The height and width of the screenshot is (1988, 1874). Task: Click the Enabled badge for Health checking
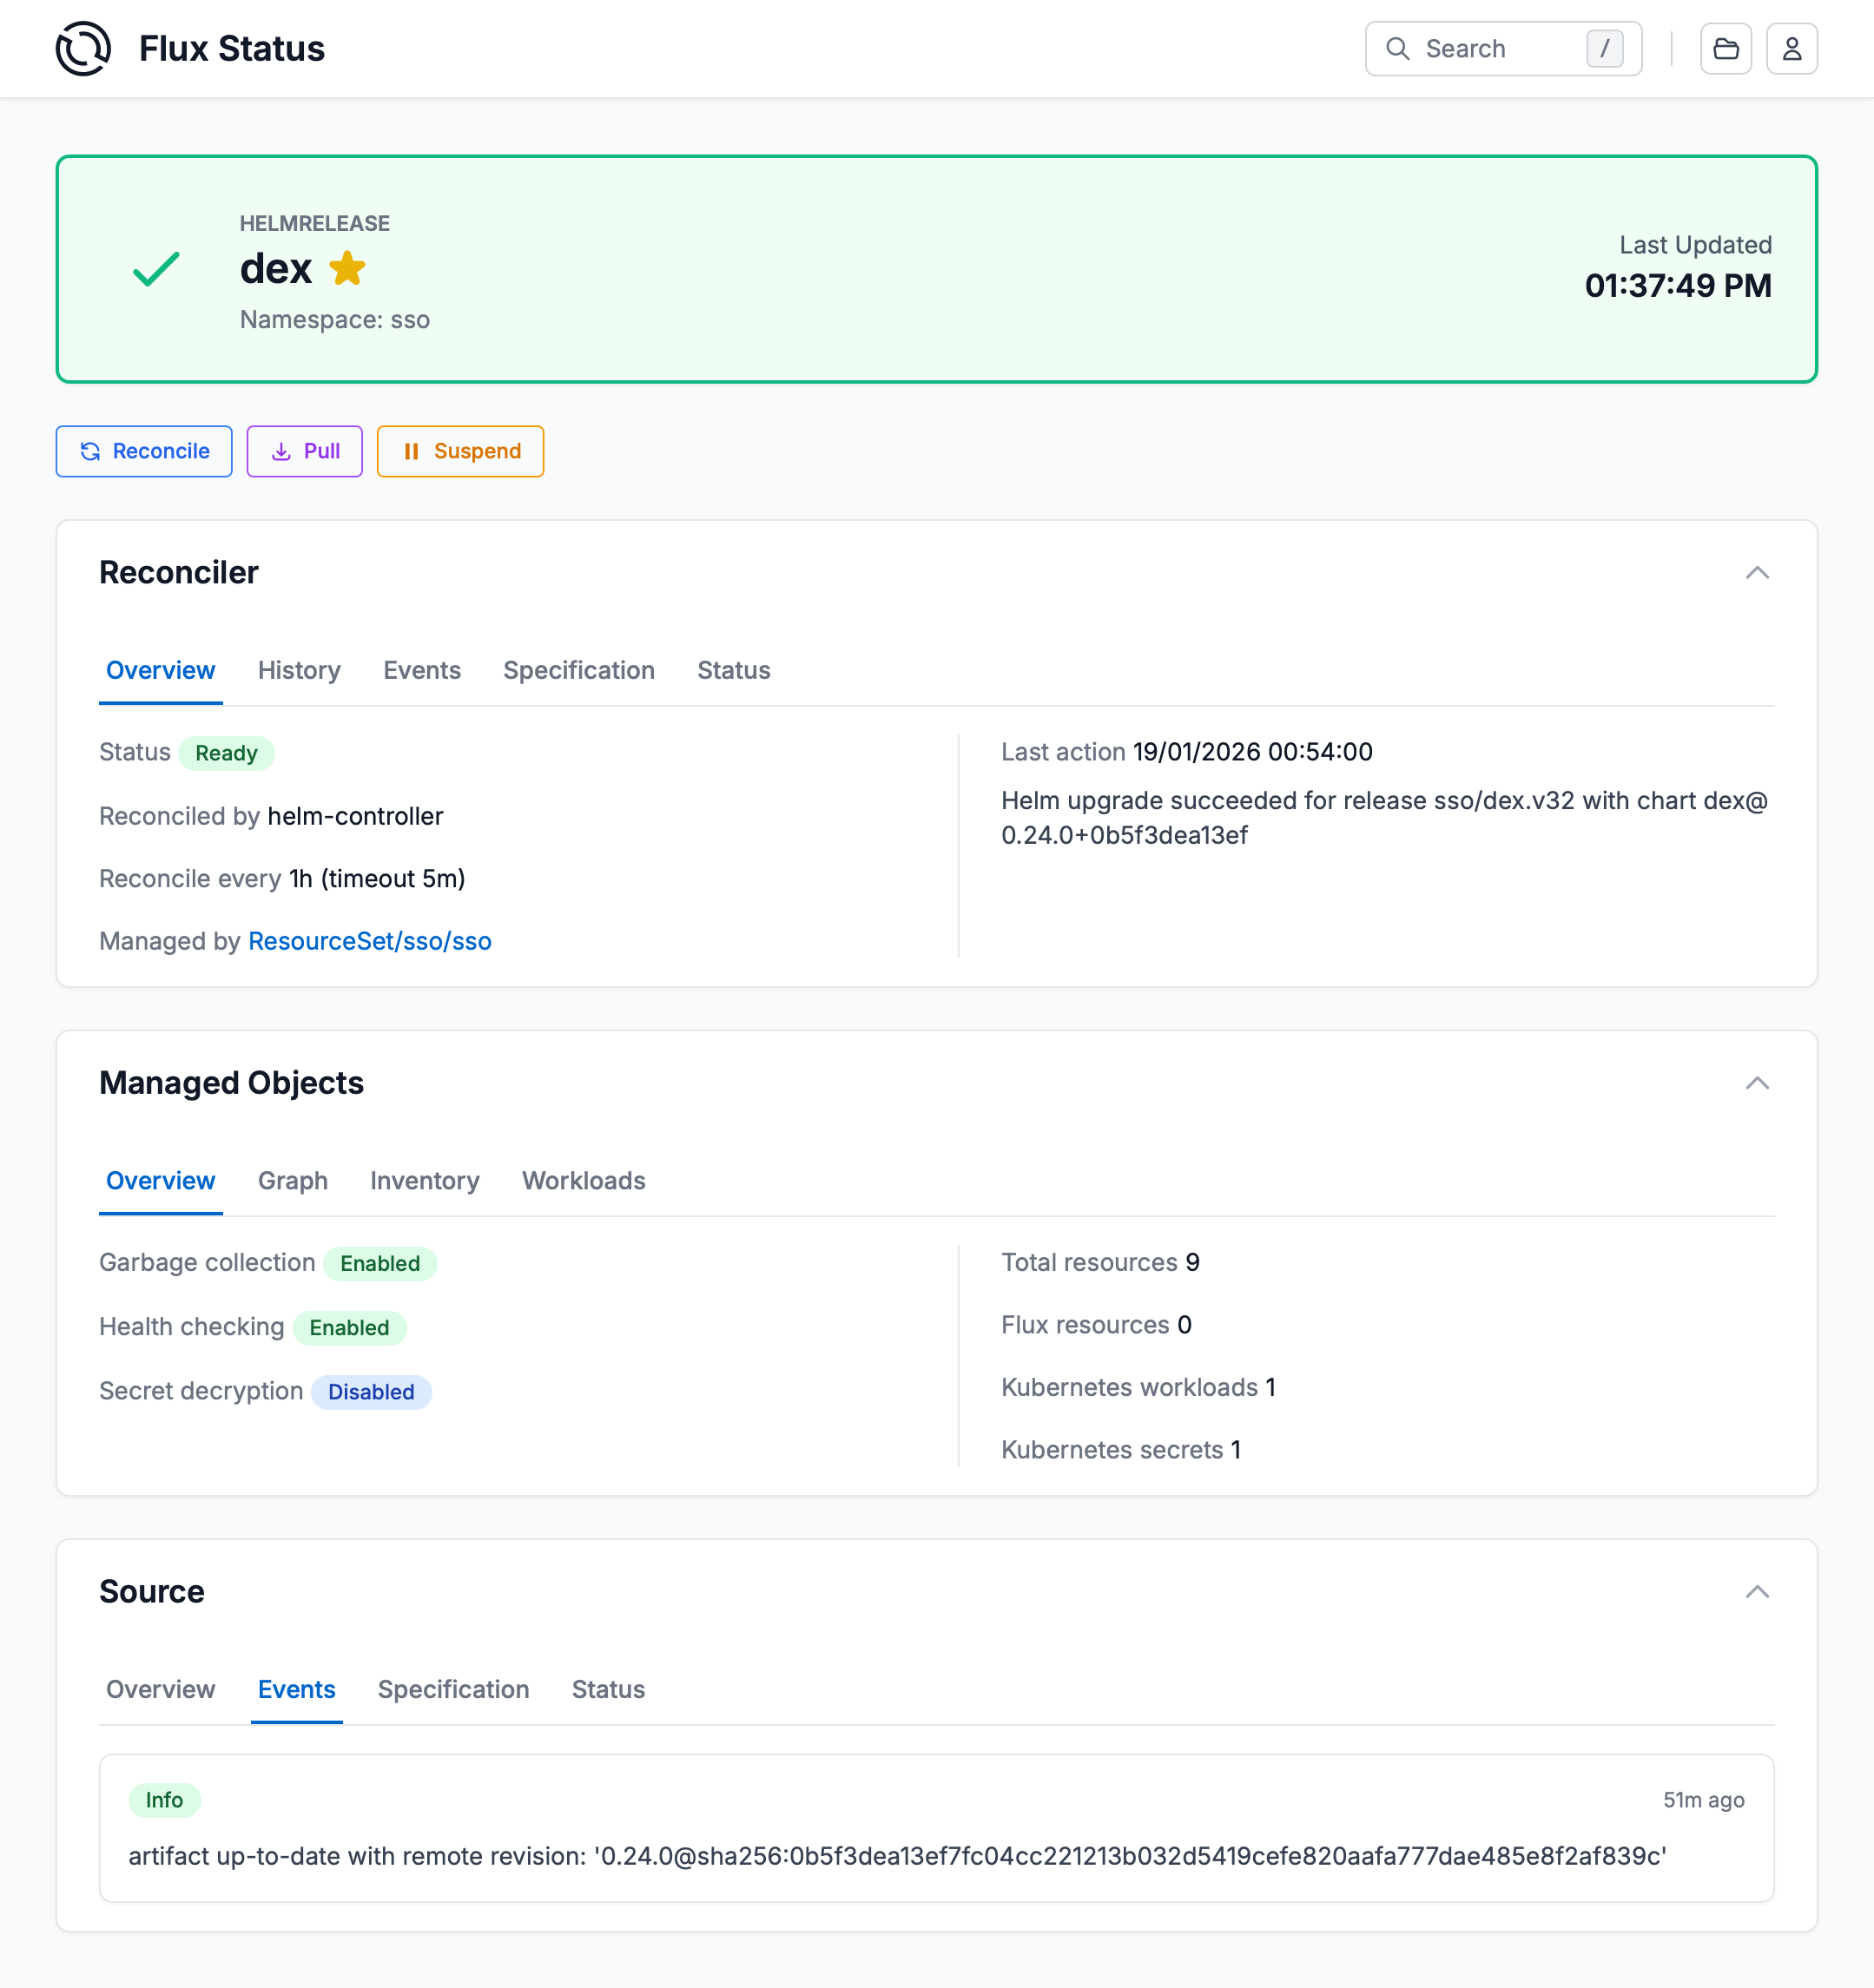click(x=349, y=1327)
